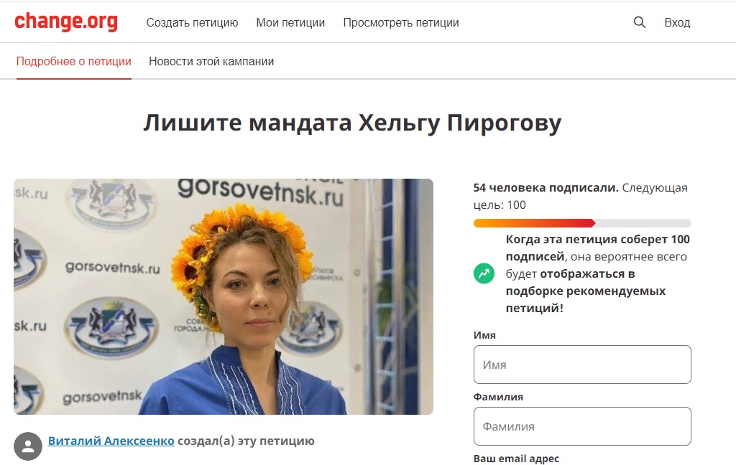Open Виталий Алексеенко profile link
The height and width of the screenshot is (465, 736).
pos(111,441)
